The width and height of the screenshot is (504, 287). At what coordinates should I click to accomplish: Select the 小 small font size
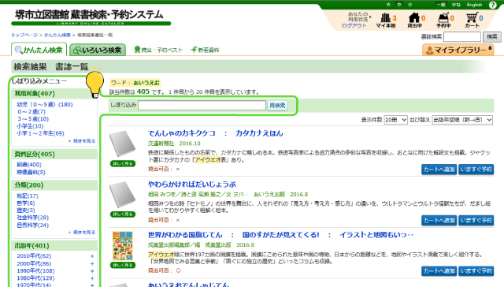[x=409, y=5]
